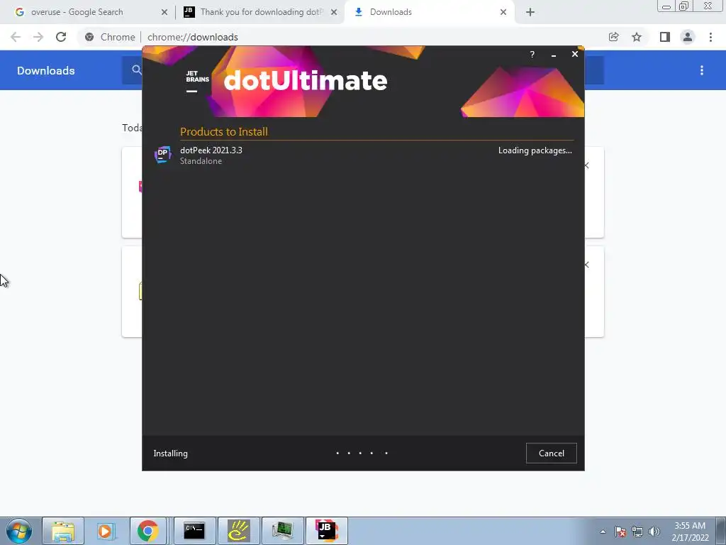Image resolution: width=726 pixels, height=545 pixels.
Task: Click the Installing status label
Action: [x=170, y=453]
